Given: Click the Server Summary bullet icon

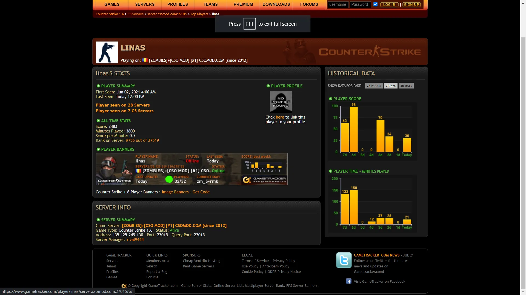Looking at the screenshot, I should tap(98, 220).
